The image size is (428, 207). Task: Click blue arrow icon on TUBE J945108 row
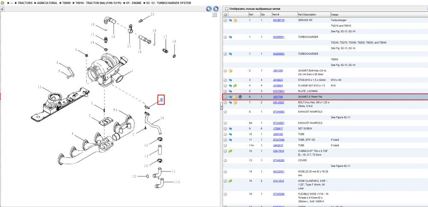click(230, 134)
